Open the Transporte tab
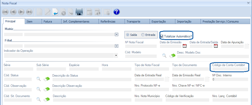Screen dimensions: 252x105 [x=137, y=22]
